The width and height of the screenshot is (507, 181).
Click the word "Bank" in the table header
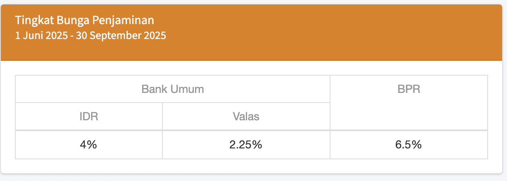[155, 89]
